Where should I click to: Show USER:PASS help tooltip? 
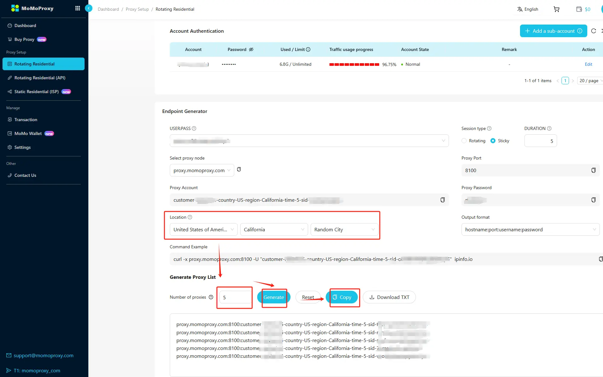coord(194,128)
